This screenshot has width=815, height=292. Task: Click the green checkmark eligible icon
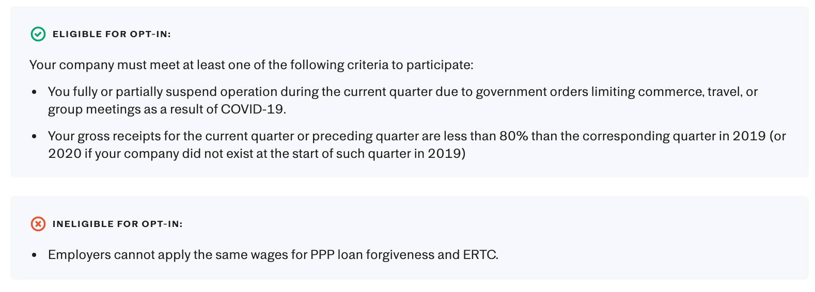point(38,34)
